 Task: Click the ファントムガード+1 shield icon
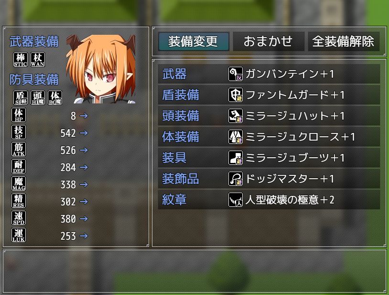236,95
